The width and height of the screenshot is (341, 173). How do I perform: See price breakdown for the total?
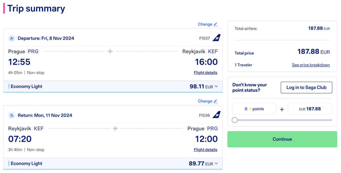311,65
